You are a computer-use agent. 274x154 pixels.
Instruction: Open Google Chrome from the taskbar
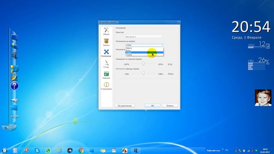coord(81,150)
